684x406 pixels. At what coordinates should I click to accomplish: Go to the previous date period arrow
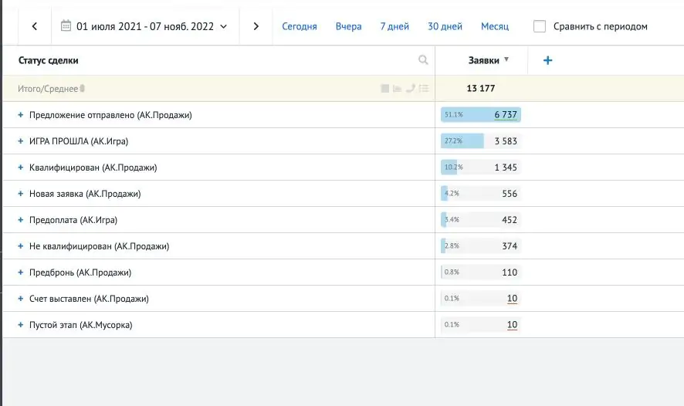[x=35, y=26]
